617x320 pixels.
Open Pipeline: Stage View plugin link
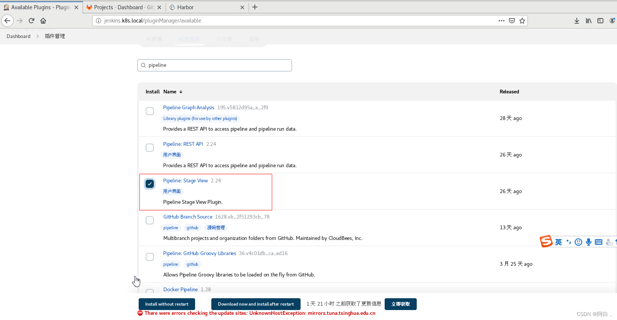pos(186,180)
